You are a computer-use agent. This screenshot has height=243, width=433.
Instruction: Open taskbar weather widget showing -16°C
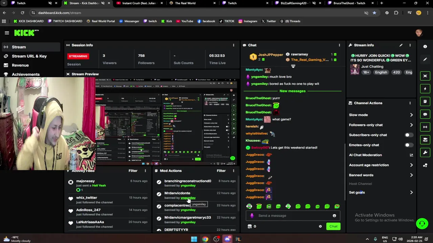pyautogui.click(x=17, y=239)
